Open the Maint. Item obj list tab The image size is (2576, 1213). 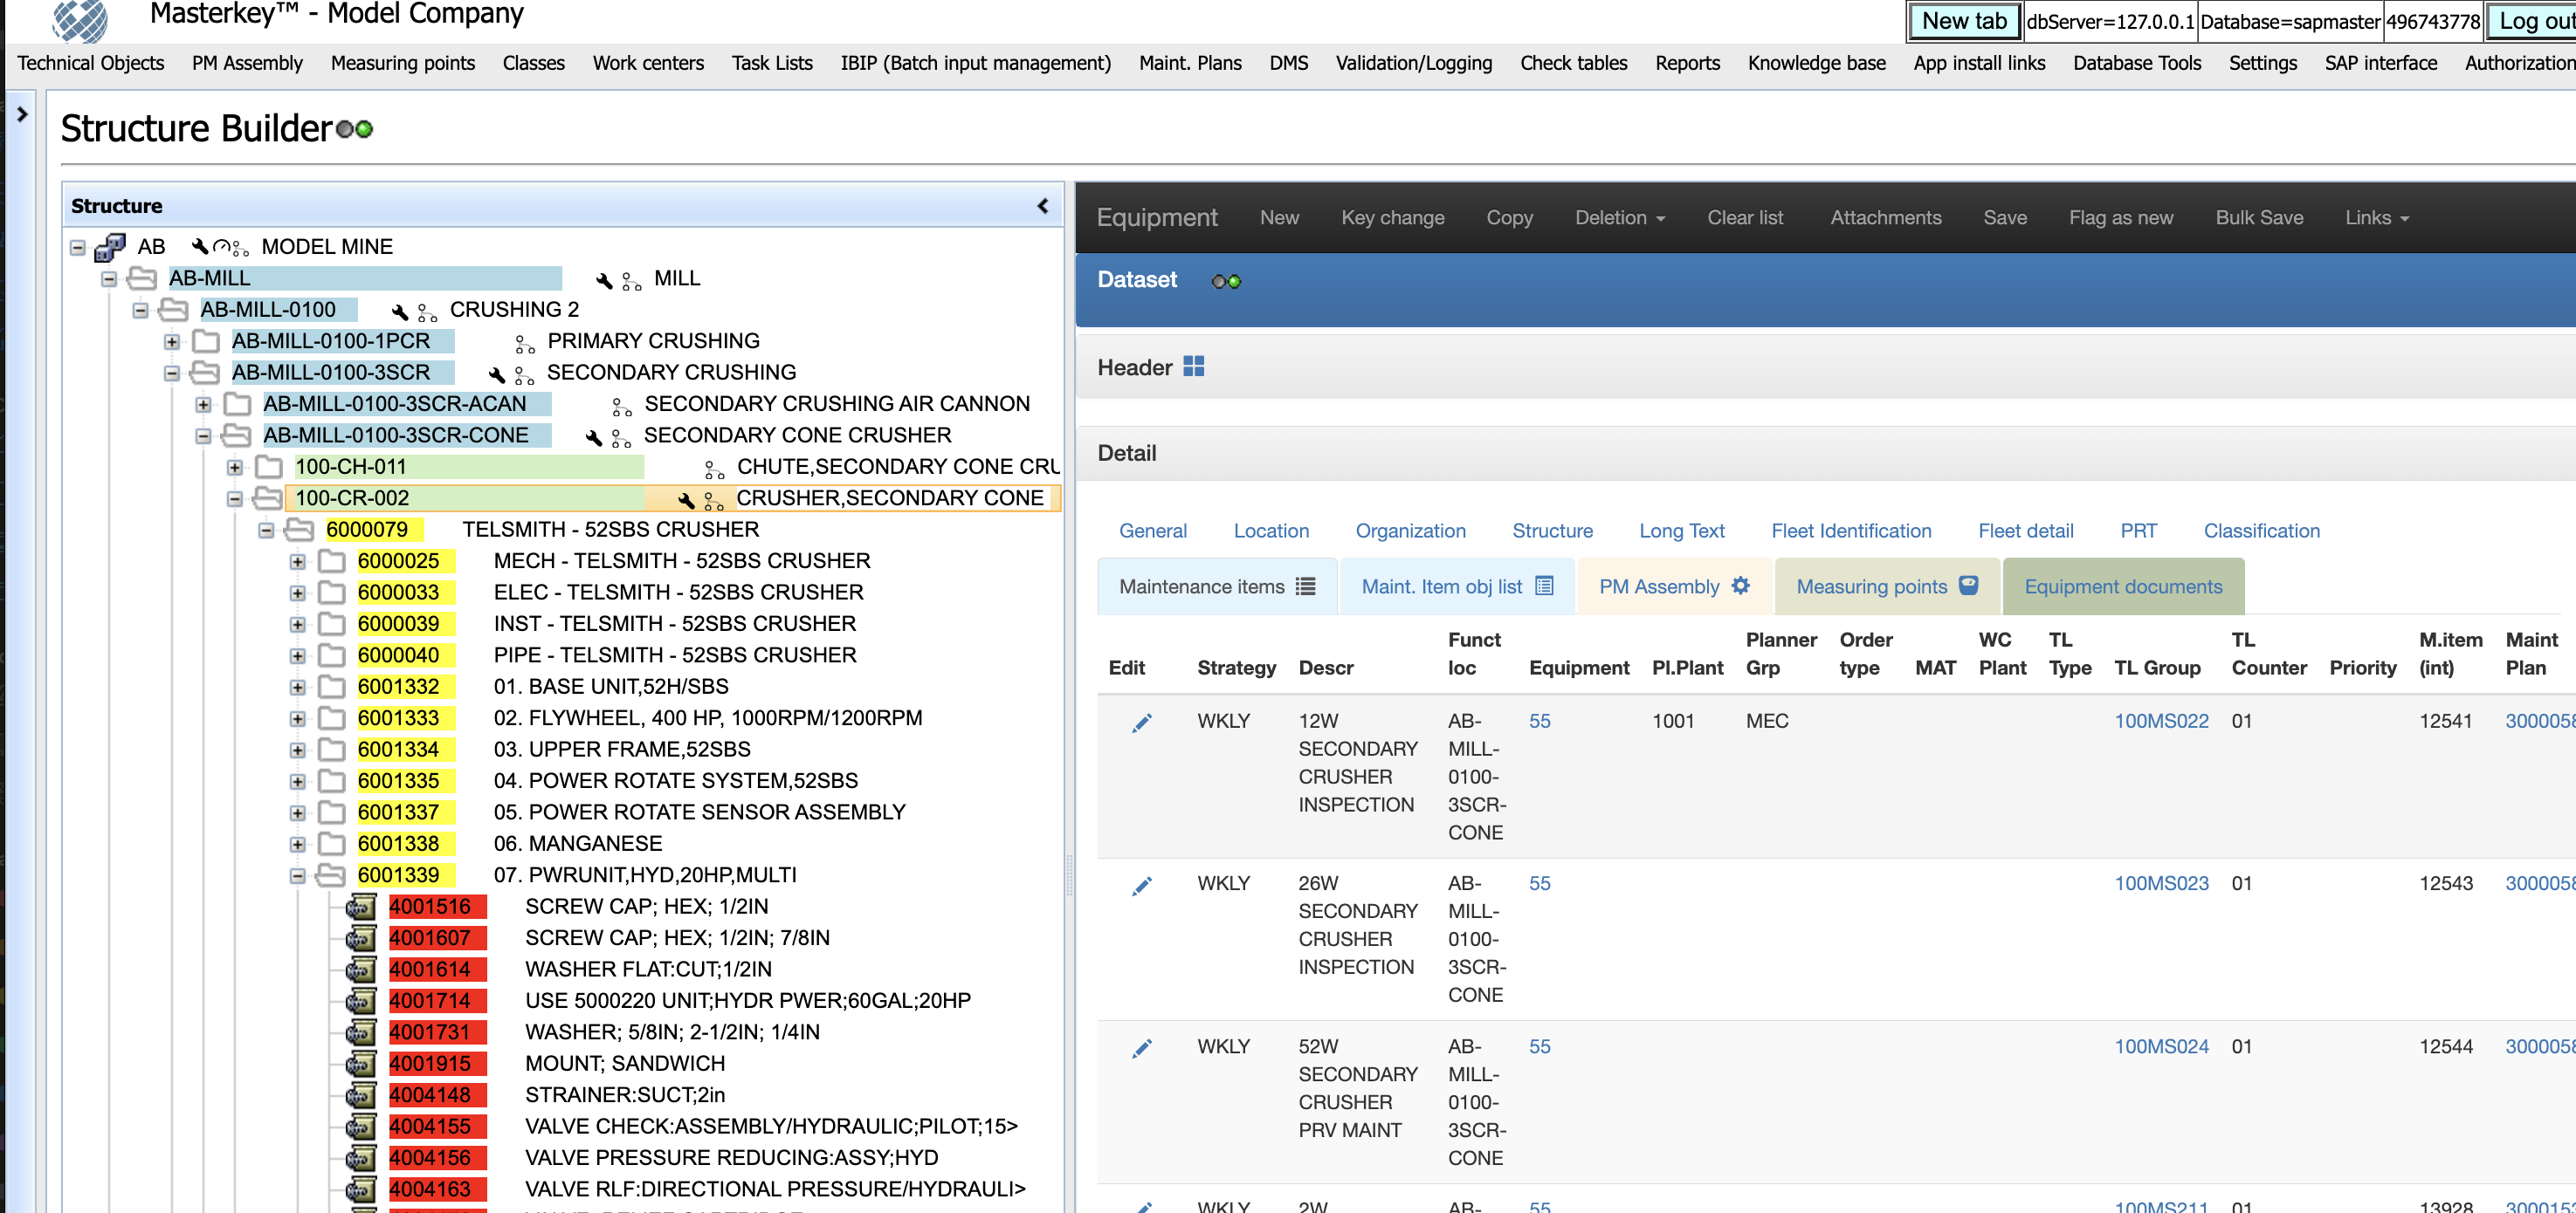click(1457, 586)
